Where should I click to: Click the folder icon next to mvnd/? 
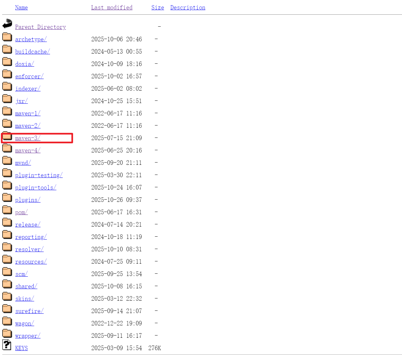pyautogui.click(x=7, y=160)
